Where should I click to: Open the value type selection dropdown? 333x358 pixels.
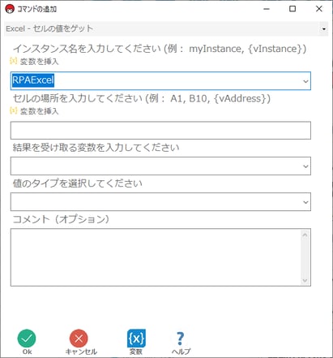tap(160, 202)
